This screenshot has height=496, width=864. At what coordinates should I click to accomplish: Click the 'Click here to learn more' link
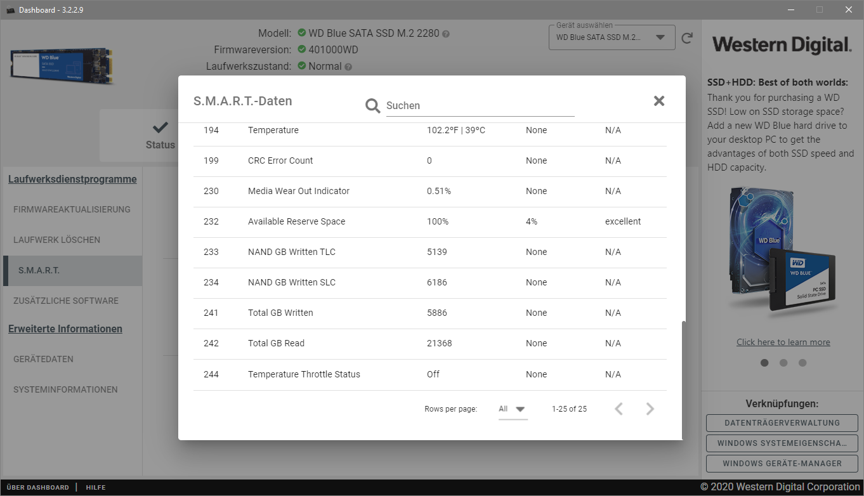pos(783,342)
